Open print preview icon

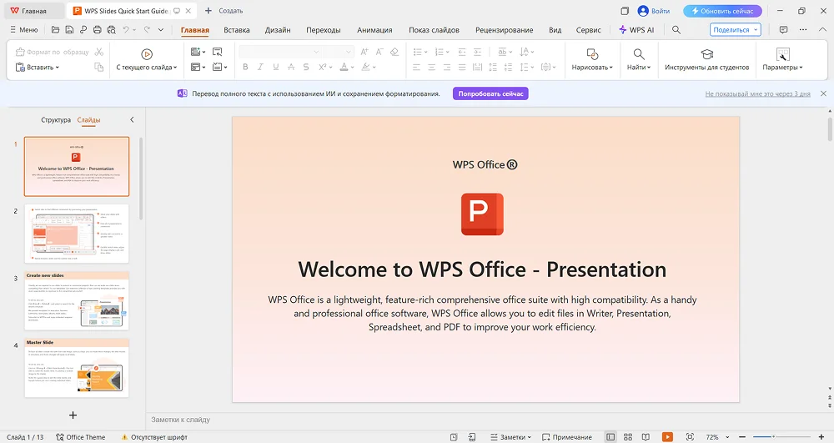point(111,30)
